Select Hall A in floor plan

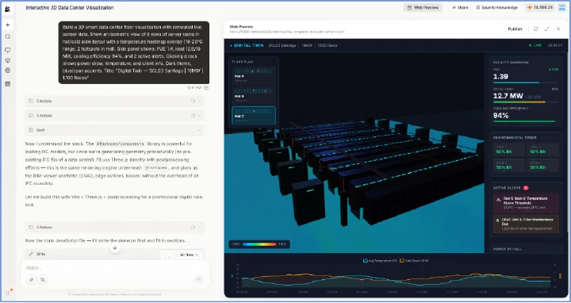(x=254, y=75)
